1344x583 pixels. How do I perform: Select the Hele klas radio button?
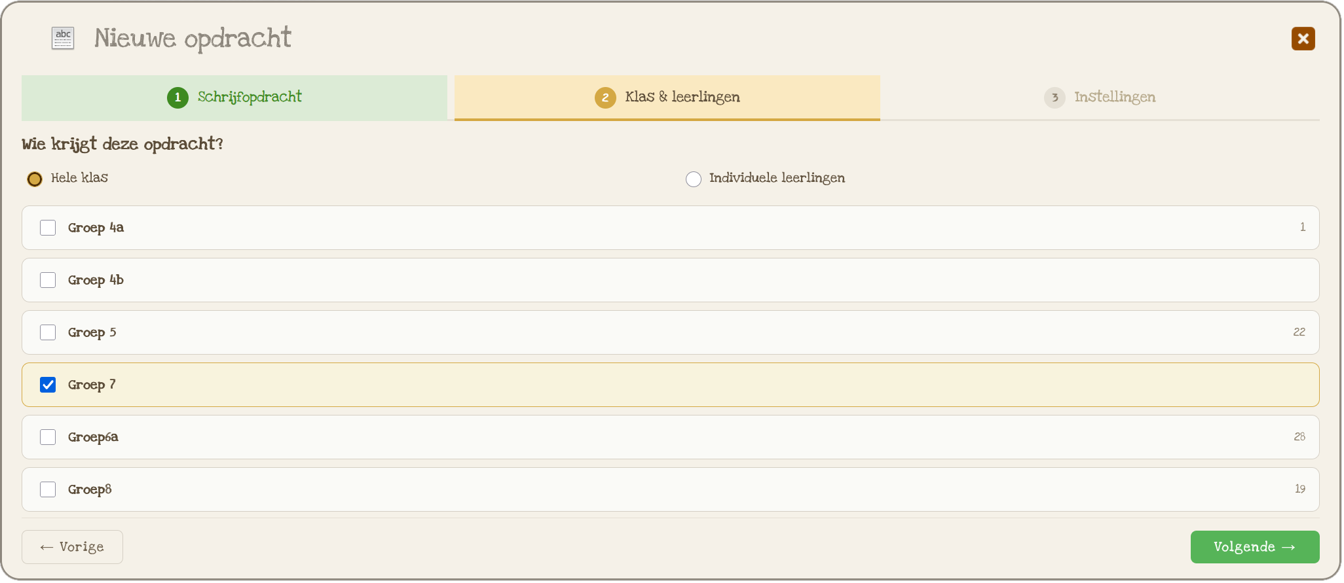pos(35,179)
